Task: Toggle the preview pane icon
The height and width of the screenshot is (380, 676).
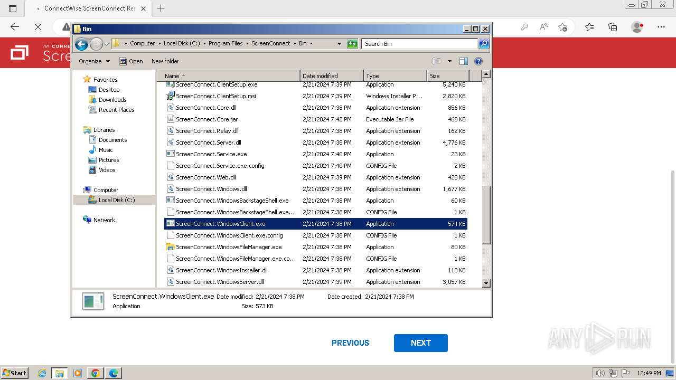Action: [463, 61]
